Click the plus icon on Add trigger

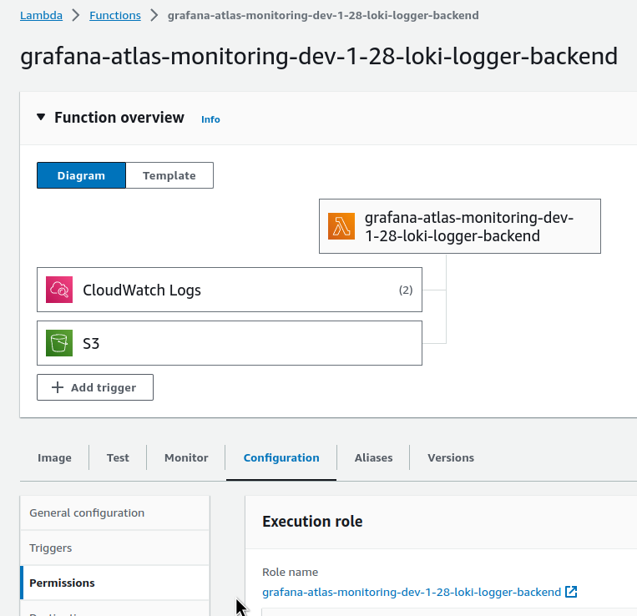tap(58, 387)
